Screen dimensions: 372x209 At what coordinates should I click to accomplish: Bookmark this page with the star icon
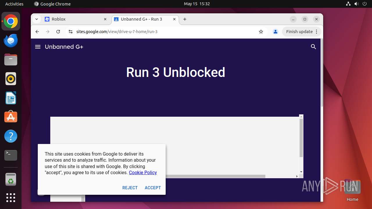pyautogui.click(x=261, y=32)
